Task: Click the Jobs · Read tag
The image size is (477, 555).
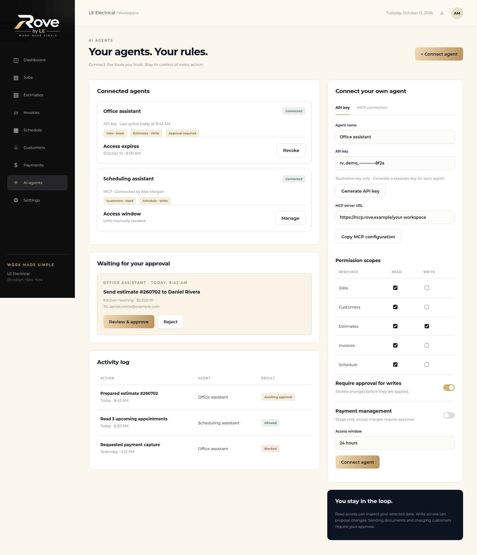Action: (x=115, y=133)
